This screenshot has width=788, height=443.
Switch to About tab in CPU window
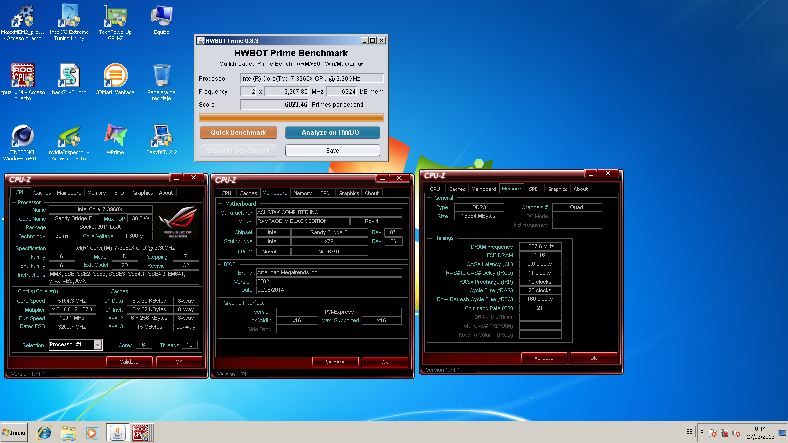166,193
